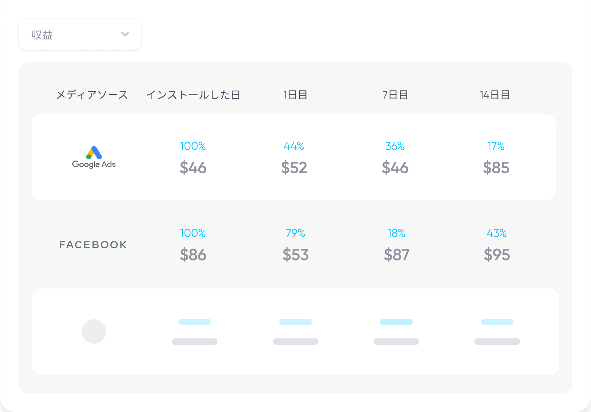Click Facebook 43% day 14 percentage
The width and height of the screenshot is (591, 412).
pyautogui.click(x=497, y=233)
